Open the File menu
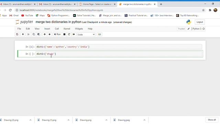The height and width of the screenshot is (124, 220). pyautogui.click(x=19, y=29)
